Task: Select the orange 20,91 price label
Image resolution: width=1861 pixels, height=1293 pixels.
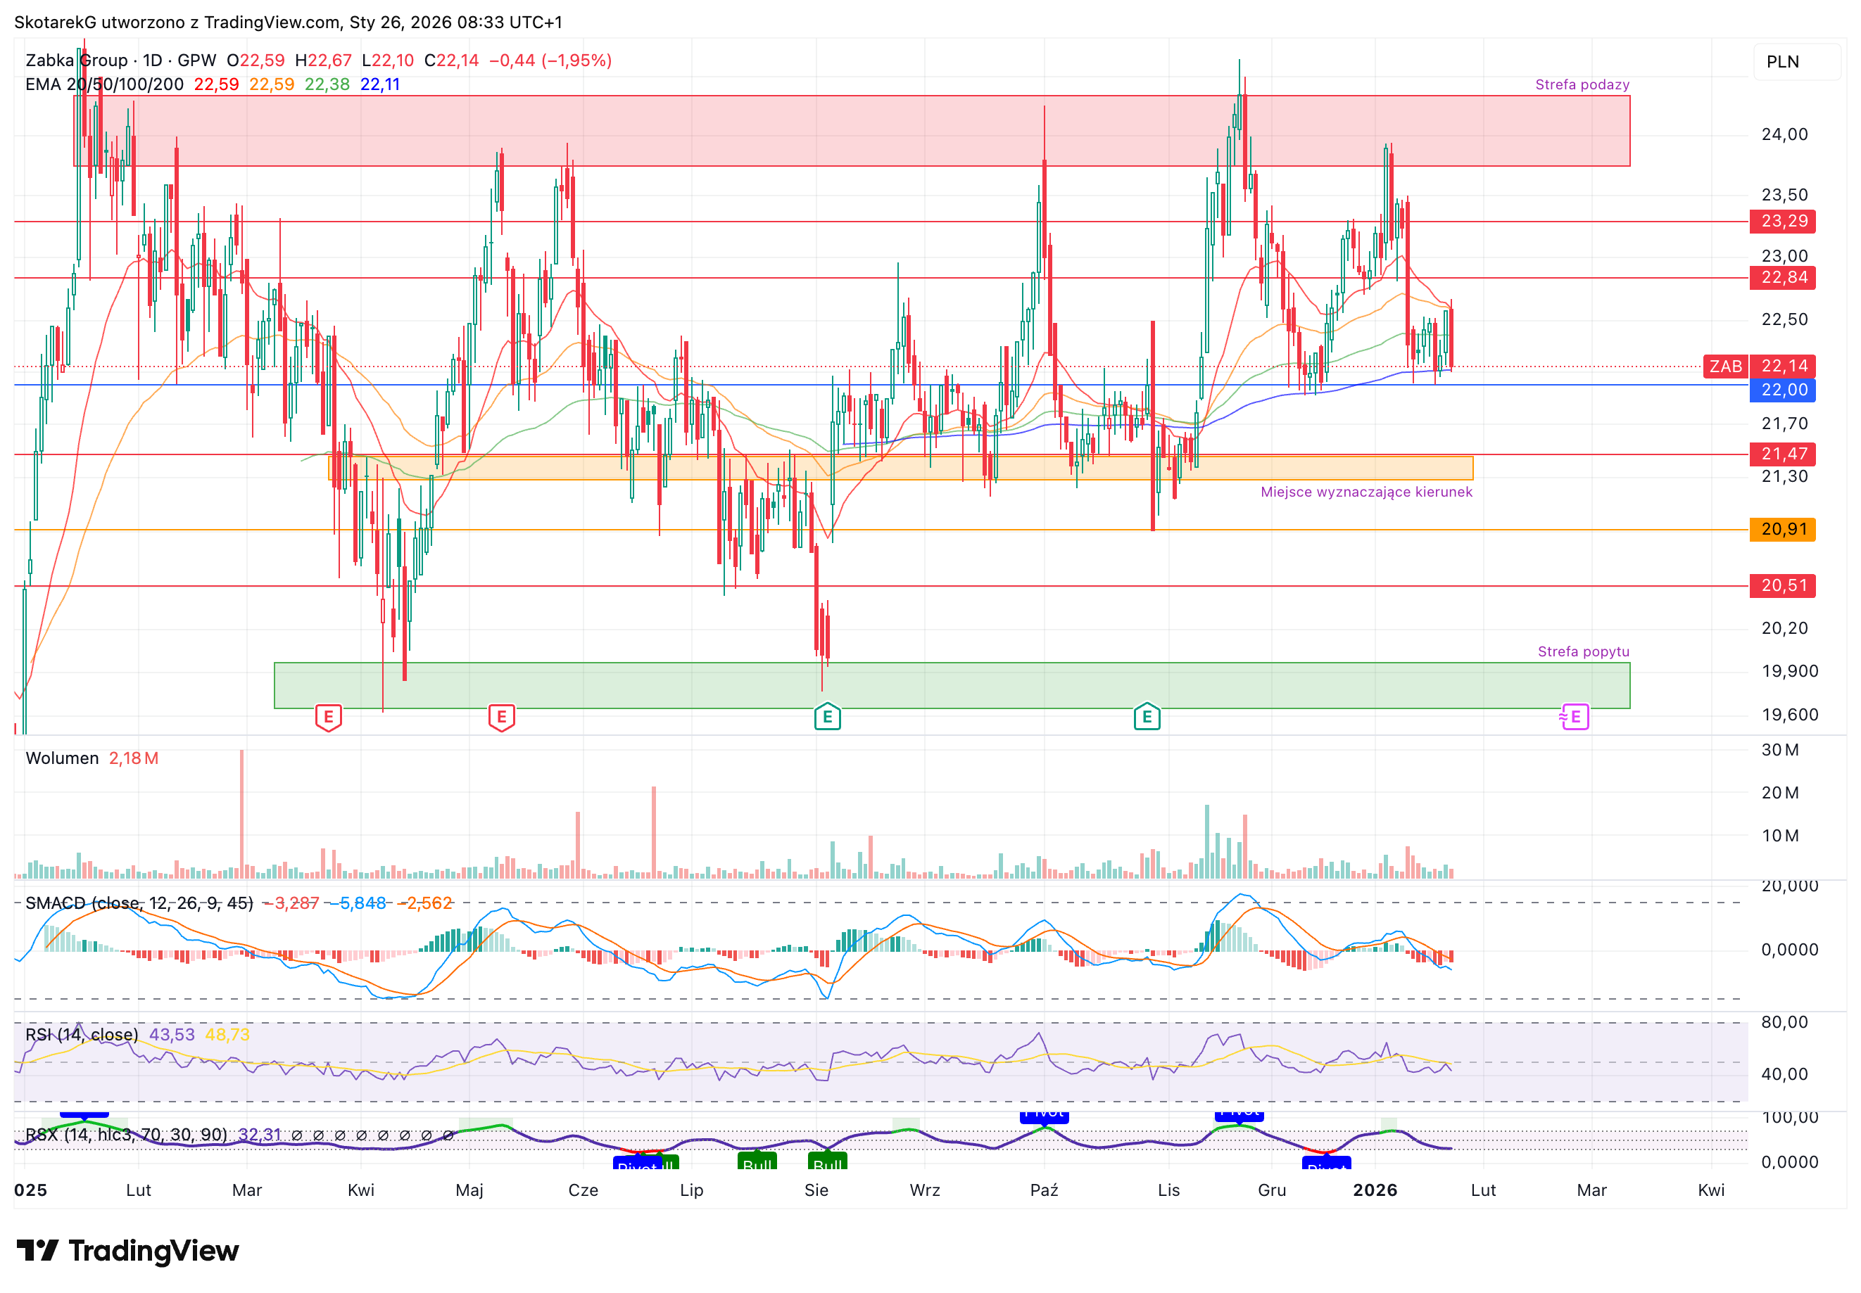Action: (x=1783, y=530)
